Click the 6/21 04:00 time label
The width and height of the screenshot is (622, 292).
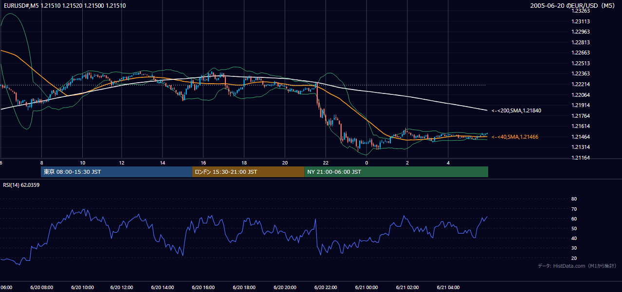click(x=447, y=288)
